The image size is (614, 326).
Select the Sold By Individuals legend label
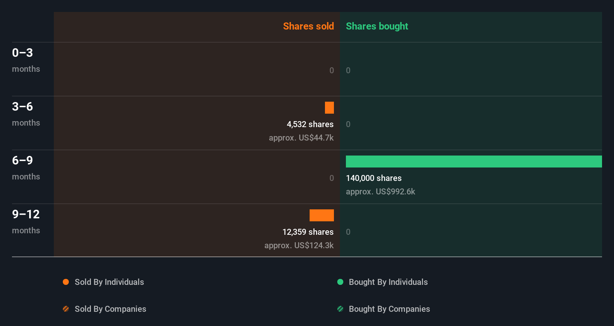click(x=109, y=282)
